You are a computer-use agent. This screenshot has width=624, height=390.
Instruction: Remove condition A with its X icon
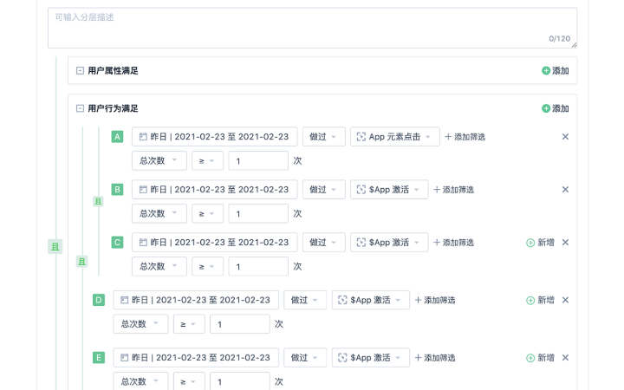[565, 137]
